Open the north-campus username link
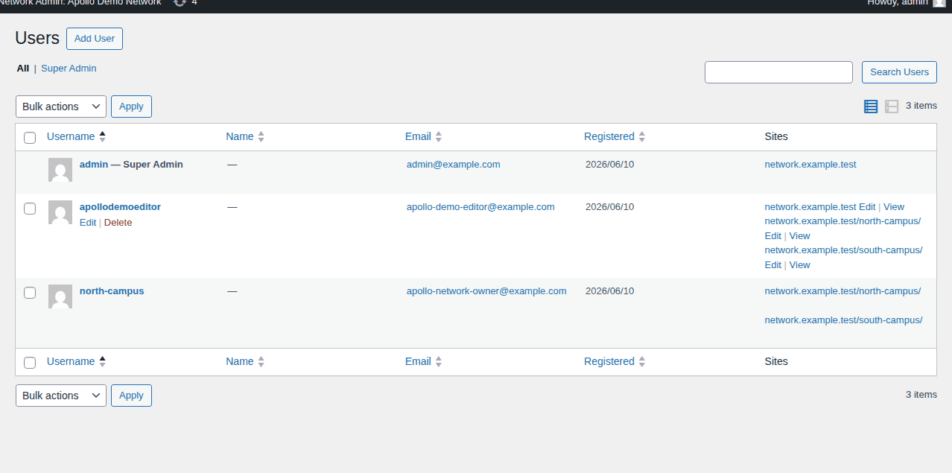This screenshot has height=473, width=952. (112, 291)
